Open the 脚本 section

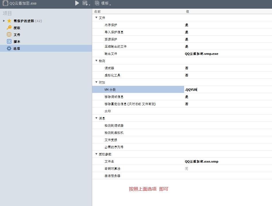click(x=17, y=42)
